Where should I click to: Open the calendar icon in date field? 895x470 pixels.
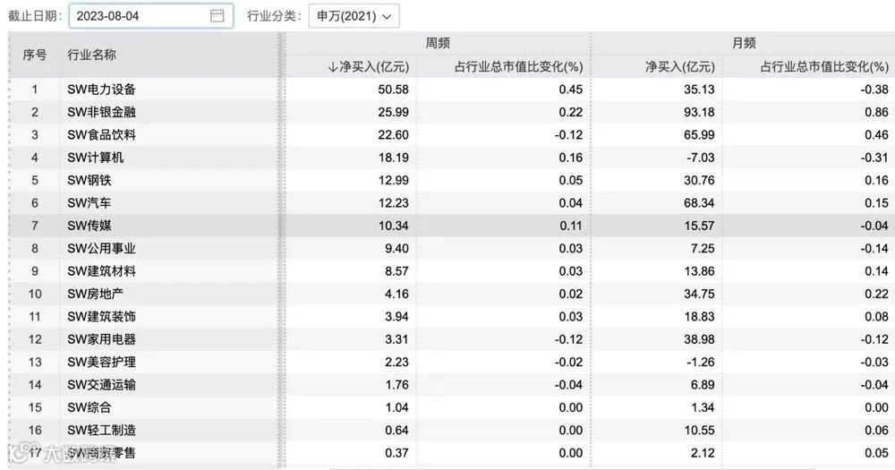[217, 16]
